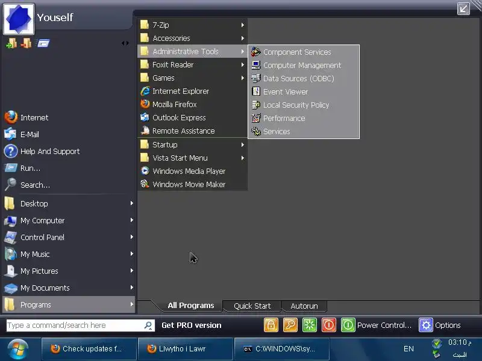Open Data Sources (ODBC)
The height and width of the screenshot is (361, 482).
pyautogui.click(x=304, y=79)
